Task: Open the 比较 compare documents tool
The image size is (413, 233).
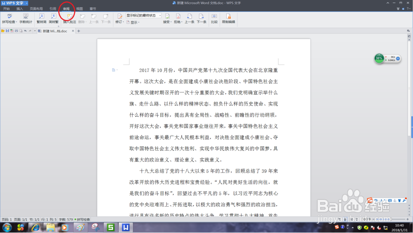Action: [x=214, y=19]
